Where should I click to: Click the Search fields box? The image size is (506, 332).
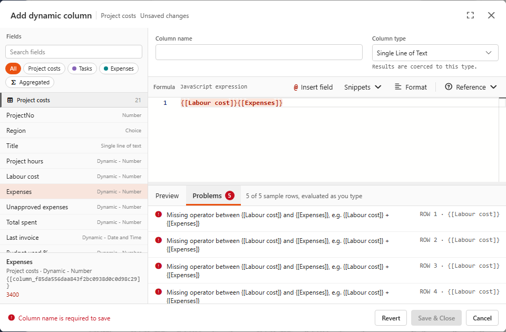point(74,52)
